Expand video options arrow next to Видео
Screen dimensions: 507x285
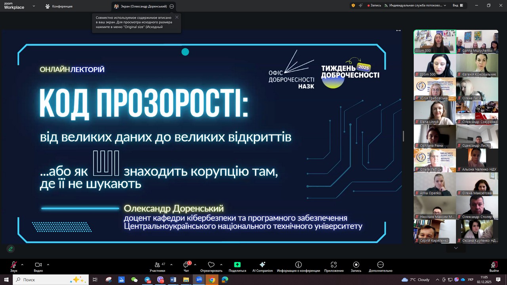point(48,264)
